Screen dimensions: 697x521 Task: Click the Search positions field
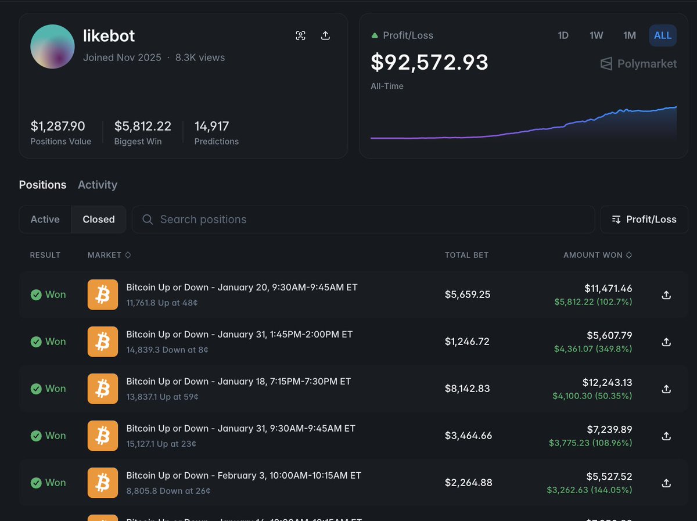(363, 219)
